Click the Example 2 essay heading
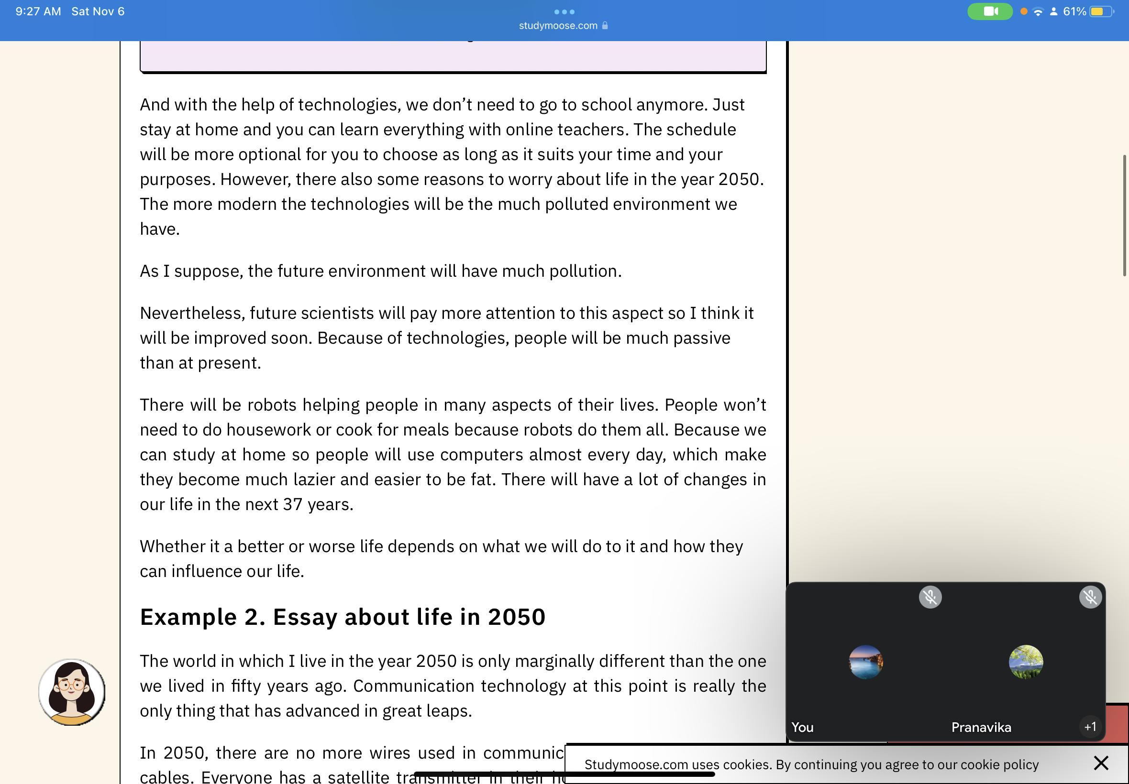Screen dimensions: 1129x784 coord(343,617)
